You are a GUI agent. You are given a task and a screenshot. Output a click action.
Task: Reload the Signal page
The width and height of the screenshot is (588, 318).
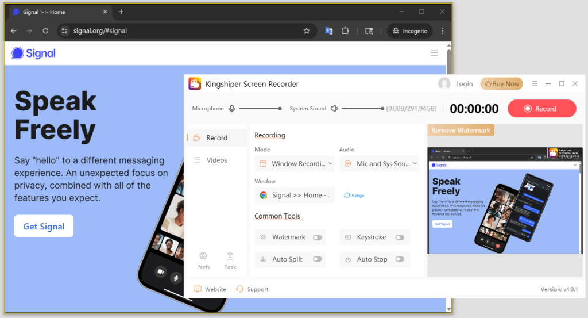(45, 31)
